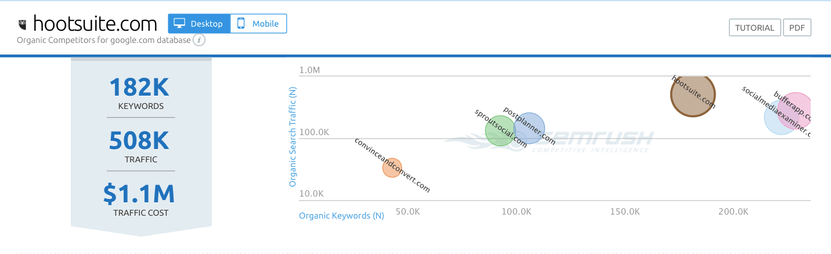Screen dimensions: 831x254
Task: Click the 182K Keywords statistic
Action: point(141,93)
